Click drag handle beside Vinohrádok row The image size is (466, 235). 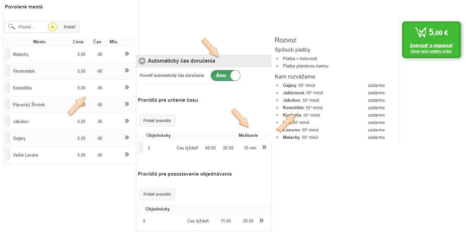pyautogui.click(x=8, y=71)
